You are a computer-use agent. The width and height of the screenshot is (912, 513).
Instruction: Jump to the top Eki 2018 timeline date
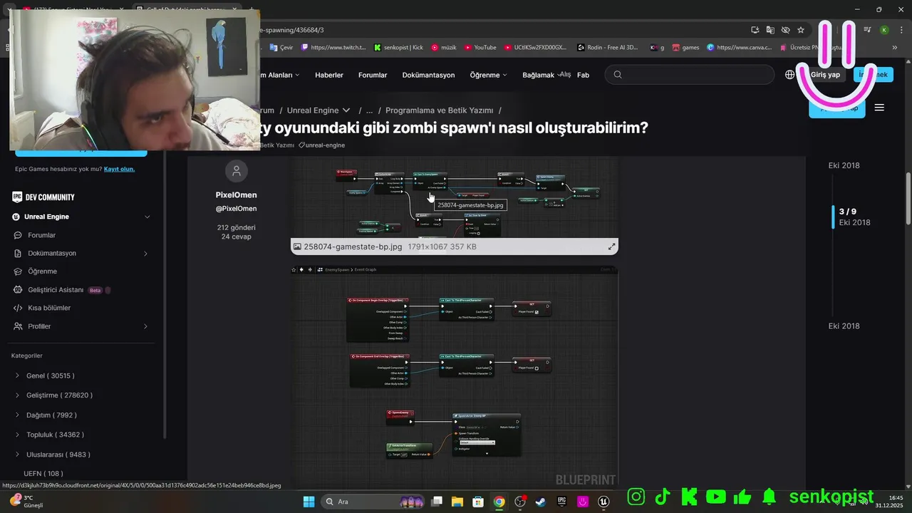point(844,165)
